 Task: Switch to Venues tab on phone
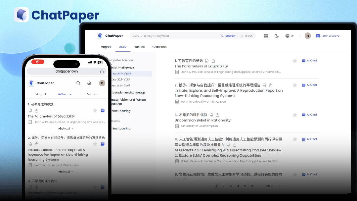(92, 94)
